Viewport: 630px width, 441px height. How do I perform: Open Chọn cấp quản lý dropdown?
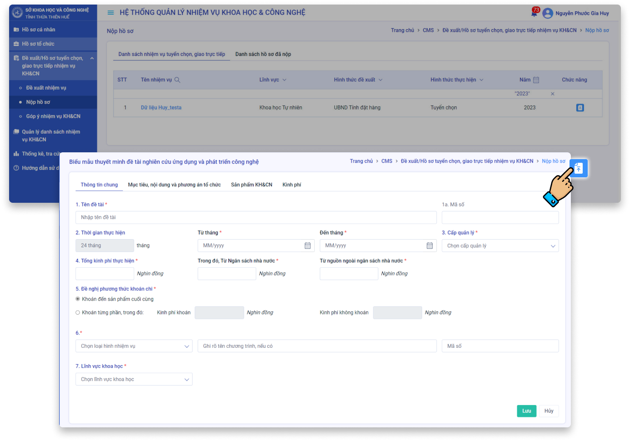click(500, 246)
